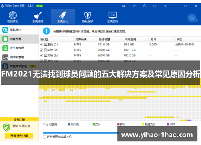Image resolution: width=201 pixels, height=145 pixels.
Task: Click the 系统文件 yellow legend swatch
Action: click(143, 125)
